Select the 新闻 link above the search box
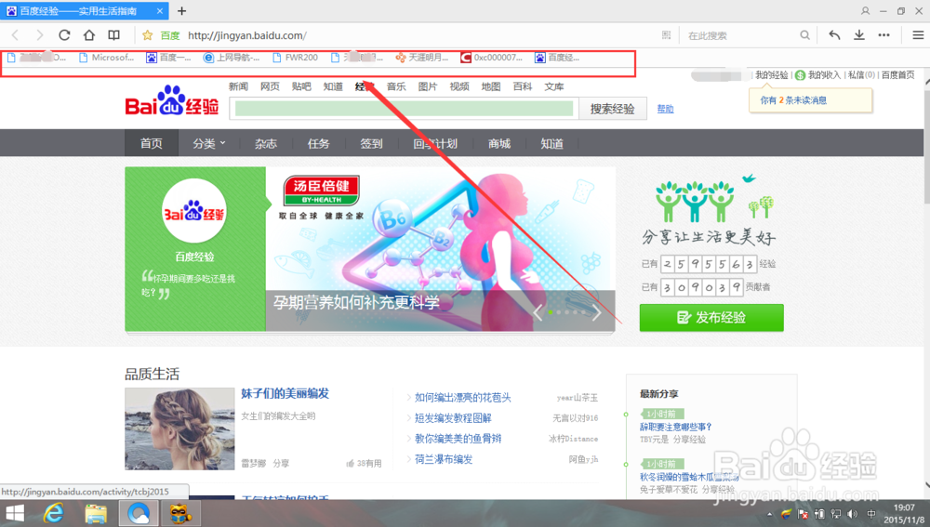 (238, 86)
